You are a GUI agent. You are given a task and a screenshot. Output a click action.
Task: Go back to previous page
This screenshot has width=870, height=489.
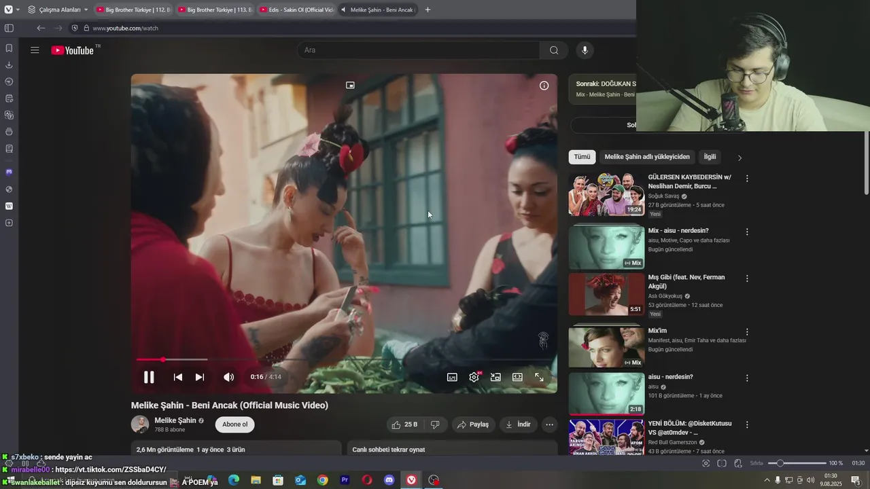41,28
